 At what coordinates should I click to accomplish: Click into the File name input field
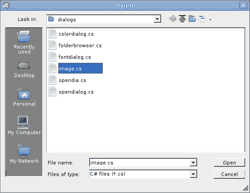(x=140, y=163)
